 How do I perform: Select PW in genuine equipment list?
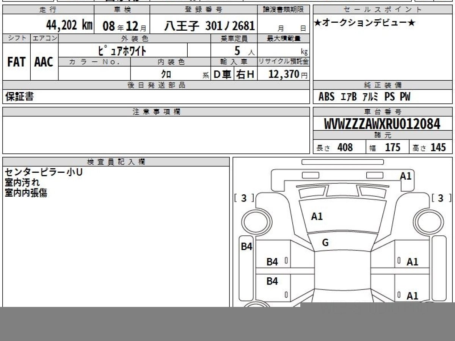[x=405, y=97]
